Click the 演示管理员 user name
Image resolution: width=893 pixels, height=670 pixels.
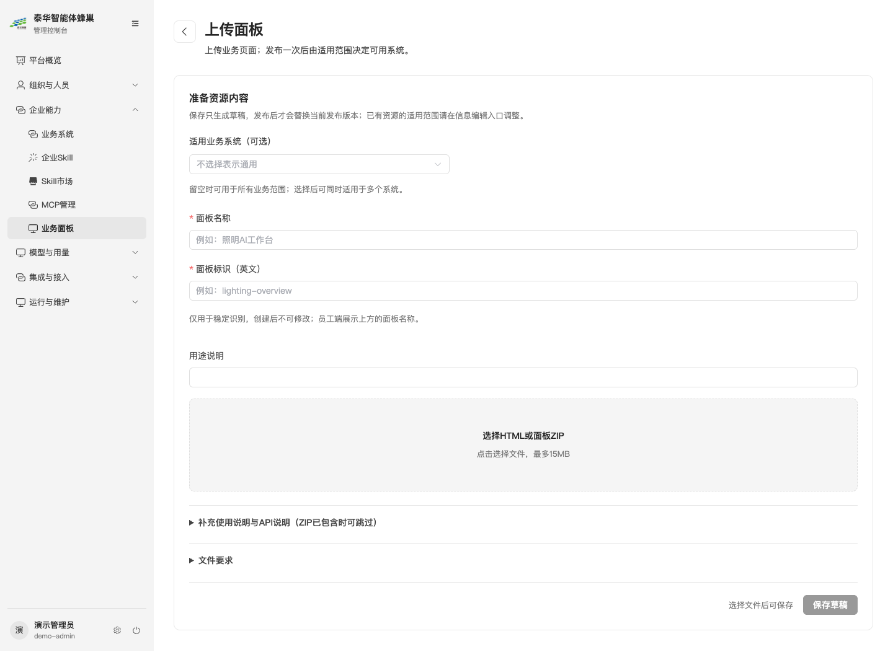click(54, 625)
